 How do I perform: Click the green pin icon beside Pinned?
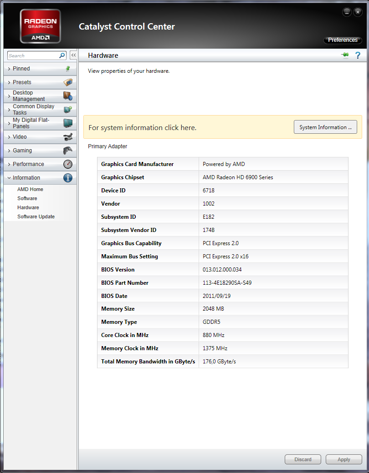click(x=68, y=69)
